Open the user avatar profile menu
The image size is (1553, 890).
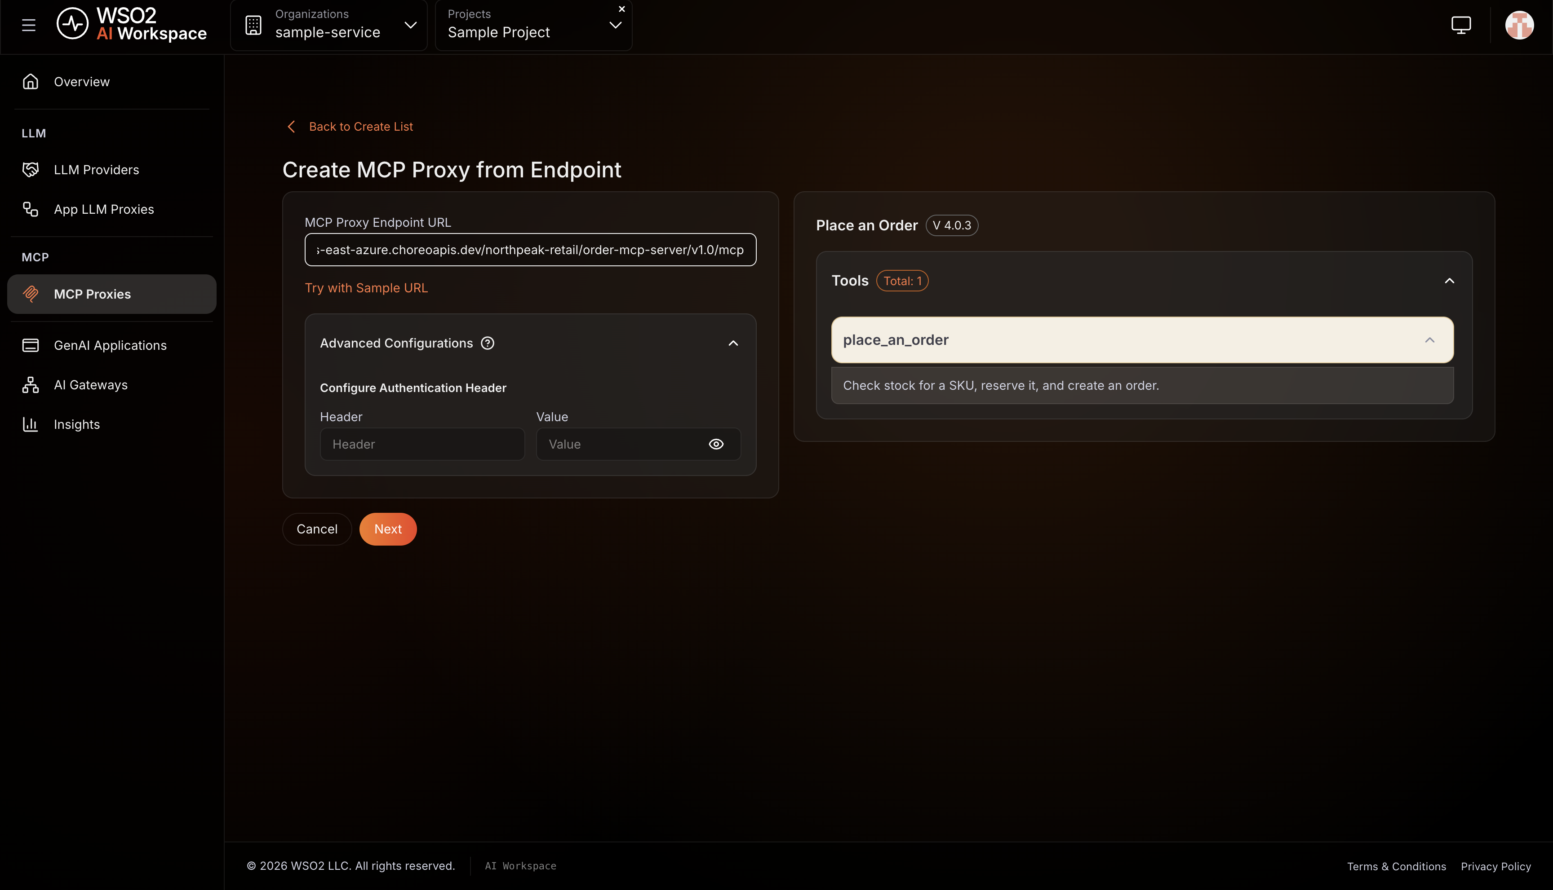(x=1519, y=25)
